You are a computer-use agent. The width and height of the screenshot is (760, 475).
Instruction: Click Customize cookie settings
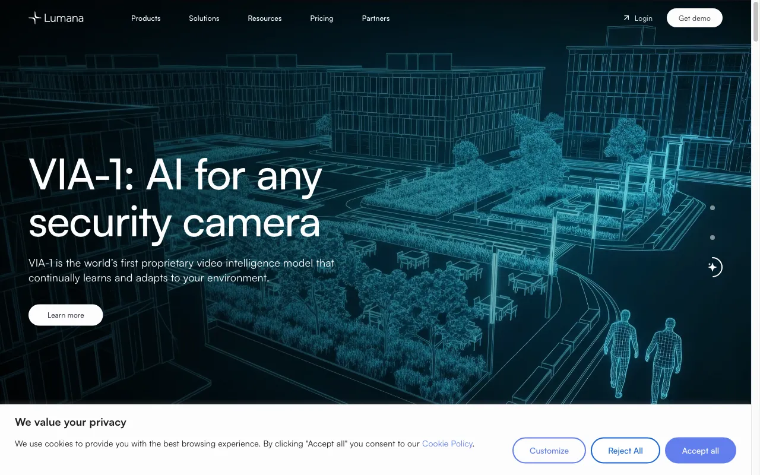tap(549, 451)
